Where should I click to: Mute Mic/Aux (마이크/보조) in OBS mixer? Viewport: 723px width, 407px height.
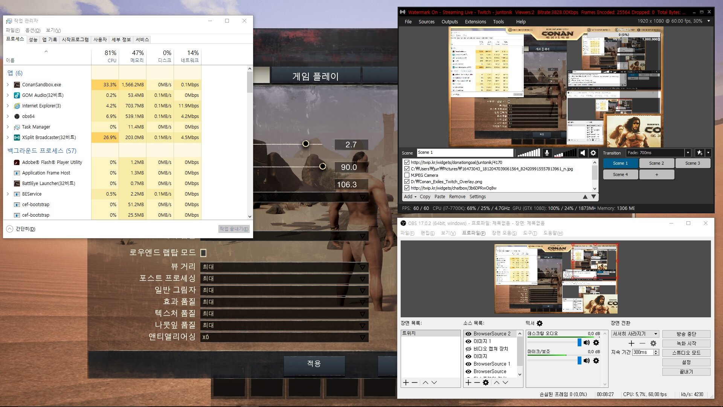click(x=587, y=361)
